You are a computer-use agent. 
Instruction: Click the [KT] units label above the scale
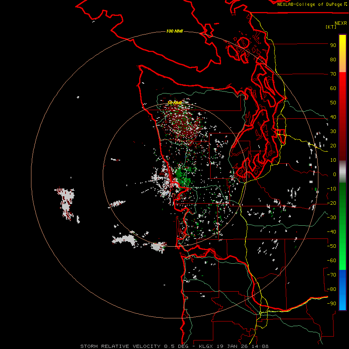331,27
